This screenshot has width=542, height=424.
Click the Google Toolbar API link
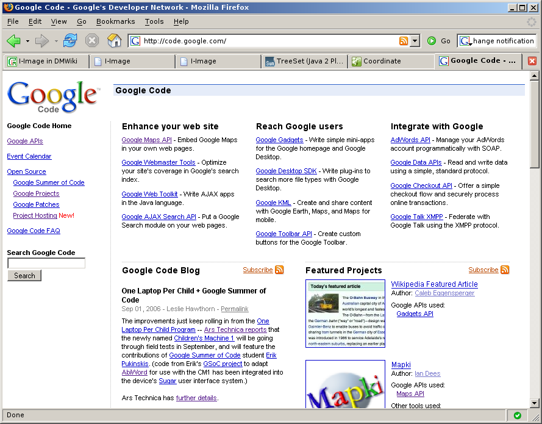[283, 234]
